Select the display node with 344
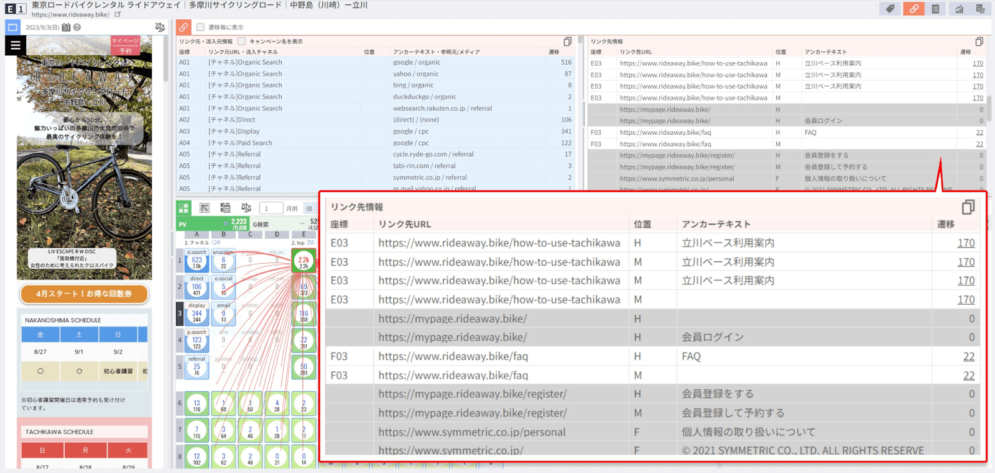 (x=197, y=314)
